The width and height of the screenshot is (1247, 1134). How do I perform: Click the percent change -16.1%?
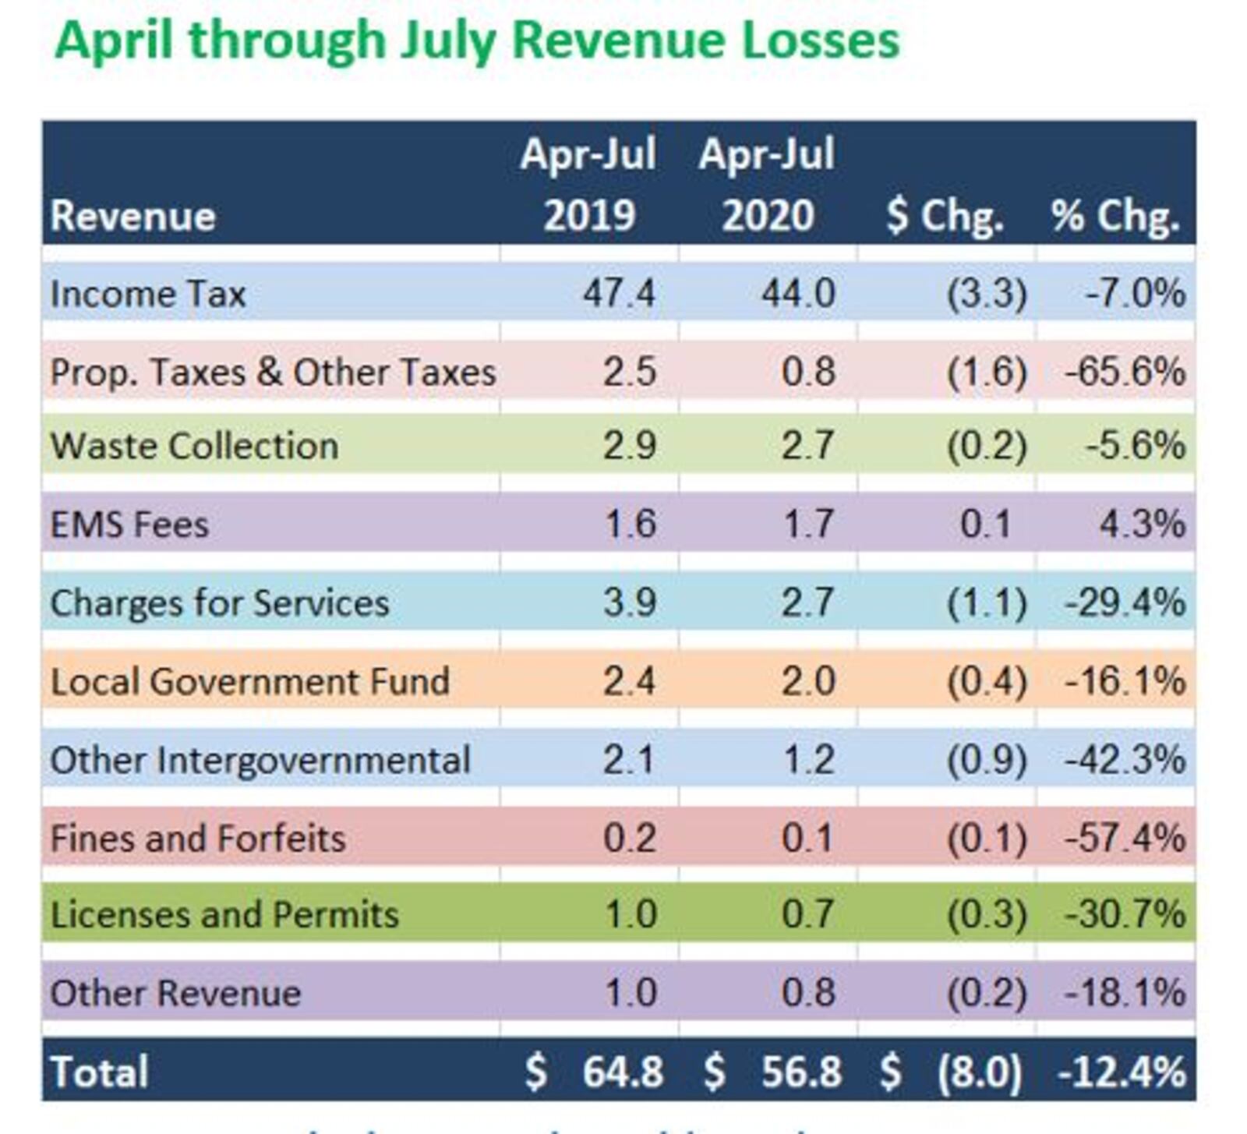pos(1125,681)
